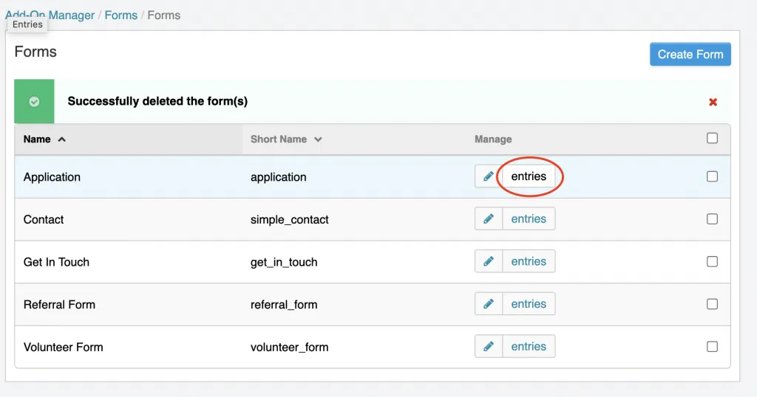
Task: Check the Application row checkbox
Action: point(712,176)
